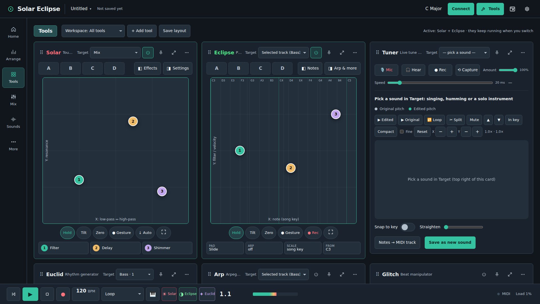Toggle Arp tool power button
The image size is (540, 304).
tap(316, 274)
